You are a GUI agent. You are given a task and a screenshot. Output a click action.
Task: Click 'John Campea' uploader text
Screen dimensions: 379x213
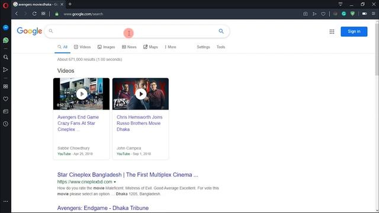[129, 148]
